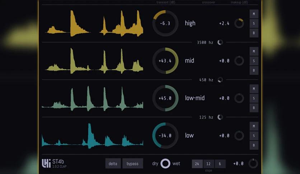
Task: Select the 24 dB slope
Action: (197, 164)
